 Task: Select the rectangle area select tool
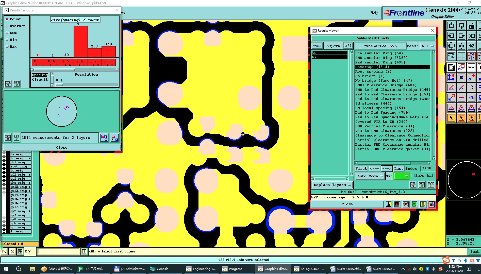(x=461, y=118)
